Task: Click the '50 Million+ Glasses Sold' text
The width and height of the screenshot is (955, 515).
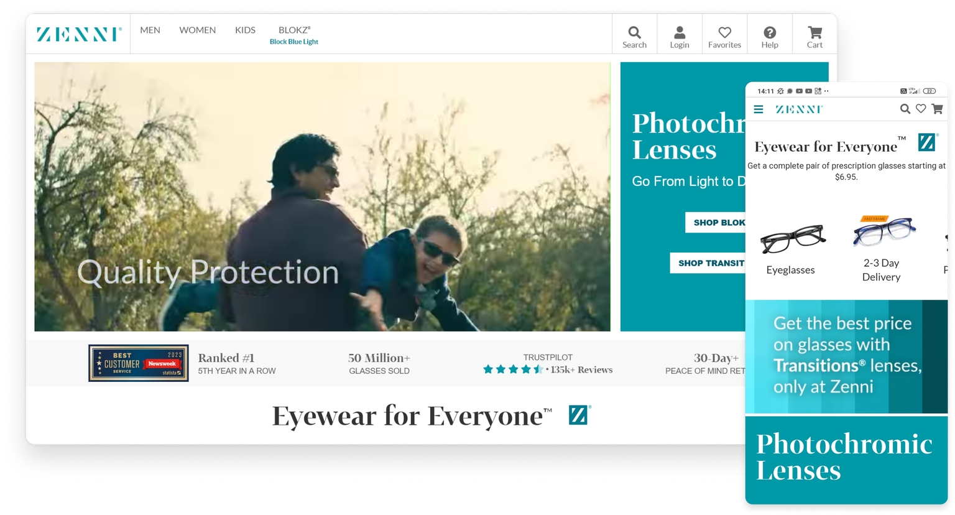Action: pyautogui.click(x=379, y=363)
